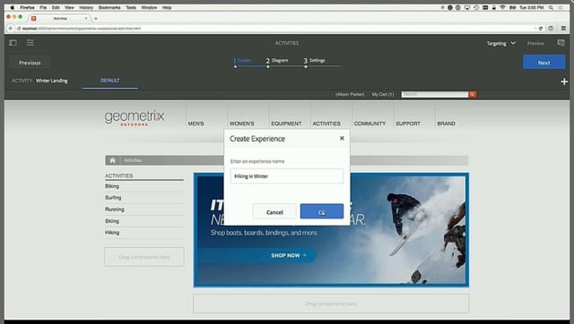Click the annotate icon beside Preview
574x324 pixels.
[x=561, y=43]
